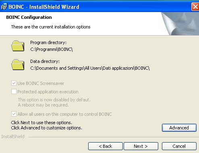Enable Protected application execution checkbox

point(14,92)
